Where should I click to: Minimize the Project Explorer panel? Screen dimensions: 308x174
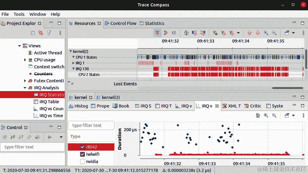click(51, 22)
